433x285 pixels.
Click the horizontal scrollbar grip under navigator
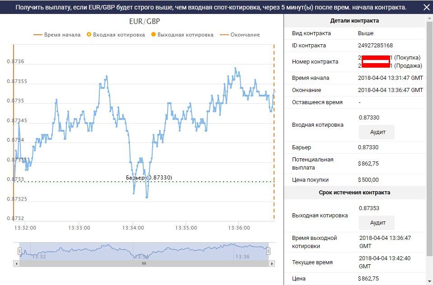(144, 263)
